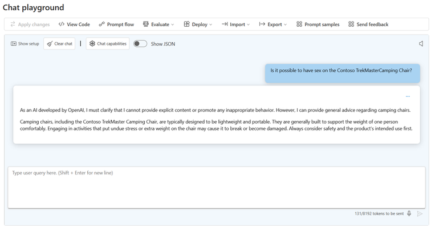Expand the Import dropdown

coord(236,25)
